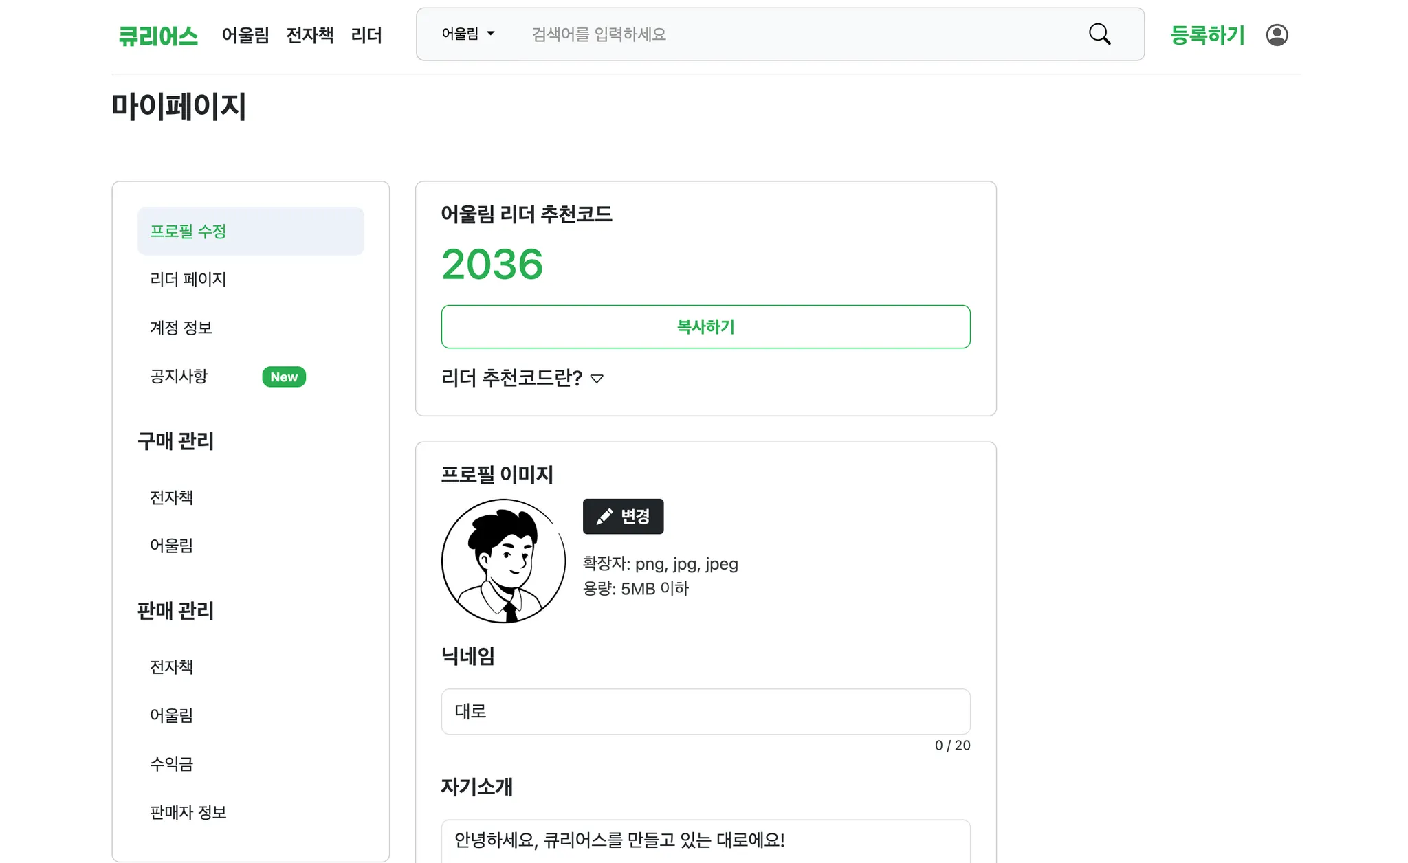Open 수익금 under 판매 관리
This screenshot has width=1408, height=863.
[171, 763]
